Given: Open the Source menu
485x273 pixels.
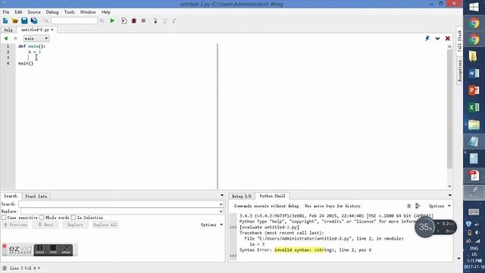Looking at the screenshot, I should click(x=34, y=12).
